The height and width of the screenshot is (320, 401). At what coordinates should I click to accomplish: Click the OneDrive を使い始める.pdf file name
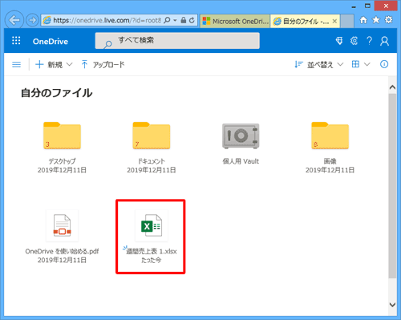coord(62,251)
